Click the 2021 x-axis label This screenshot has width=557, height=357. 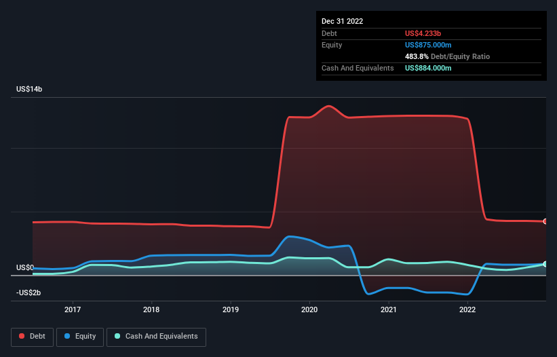tap(389, 309)
